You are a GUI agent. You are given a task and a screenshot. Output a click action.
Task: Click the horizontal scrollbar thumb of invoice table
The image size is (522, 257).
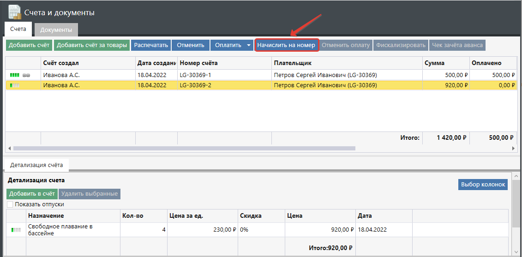click(x=184, y=149)
